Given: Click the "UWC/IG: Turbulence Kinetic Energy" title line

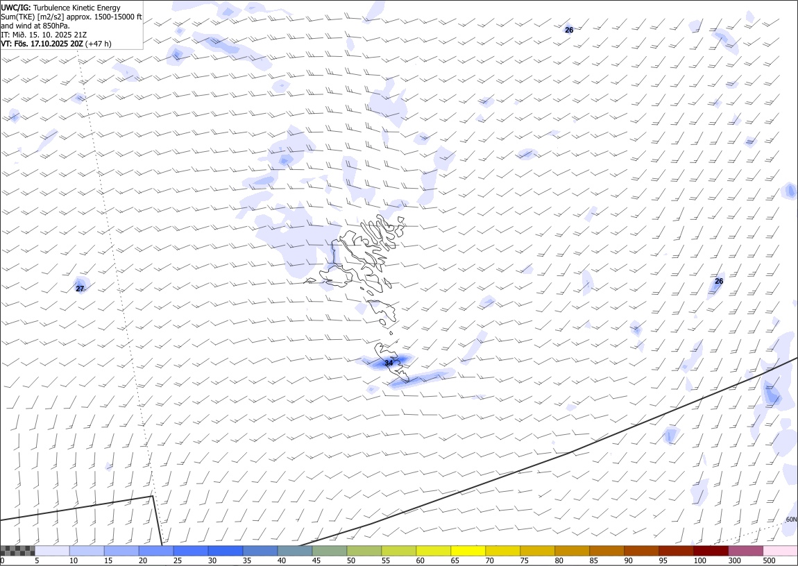Looking at the screenshot, I should [x=60, y=8].
